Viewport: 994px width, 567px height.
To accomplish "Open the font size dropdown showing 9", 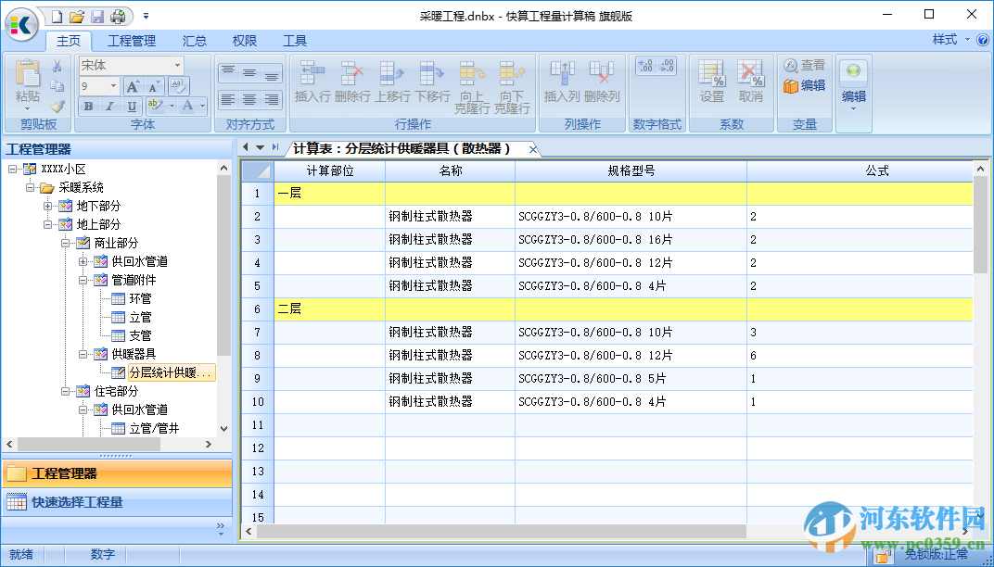I will [x=113, y=85].
